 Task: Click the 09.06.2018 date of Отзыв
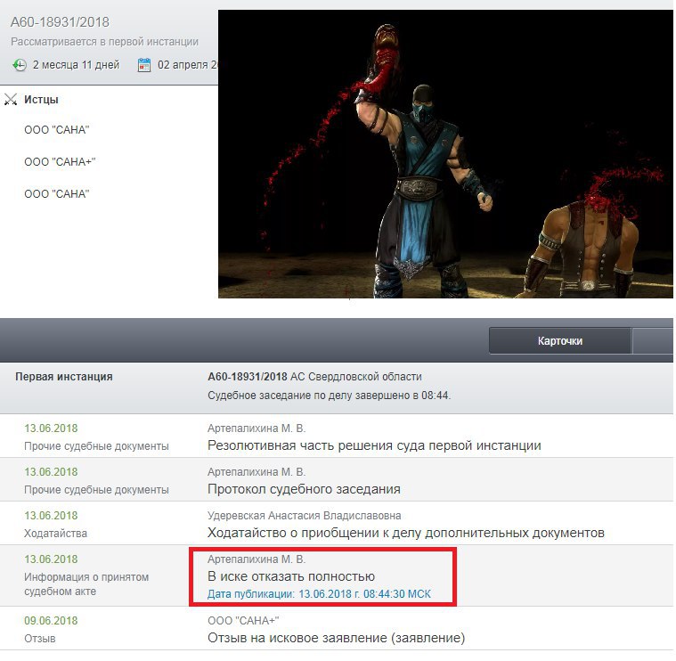(51, 621)
